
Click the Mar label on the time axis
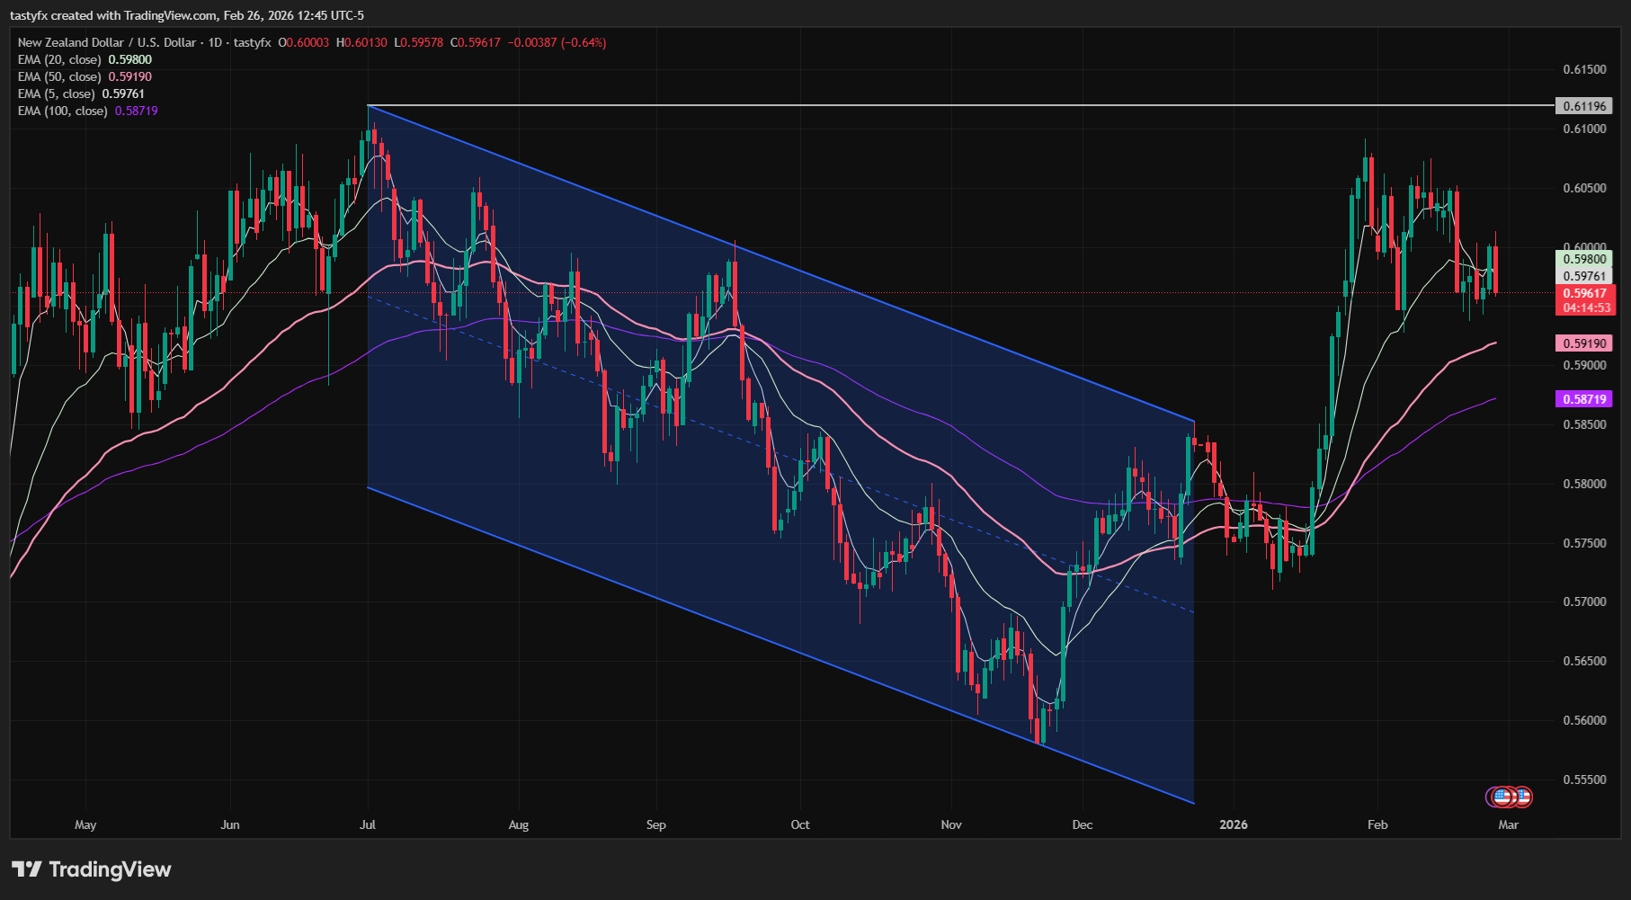coord(1507,824)
